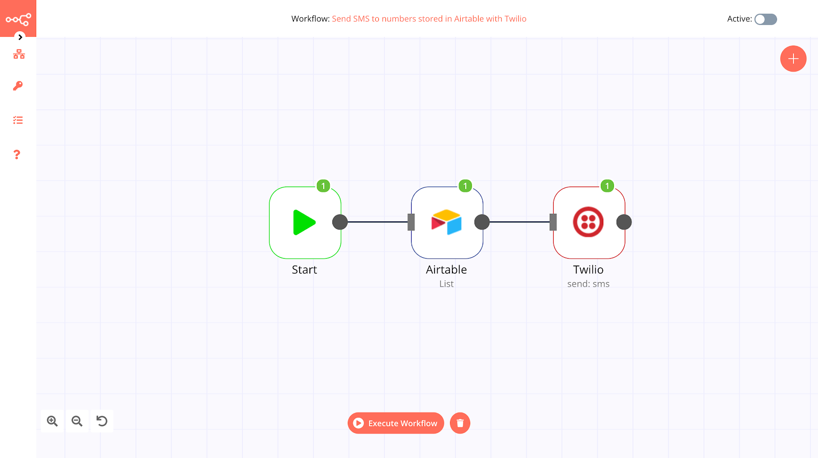Open the Credentials key icon

point(18,86)
